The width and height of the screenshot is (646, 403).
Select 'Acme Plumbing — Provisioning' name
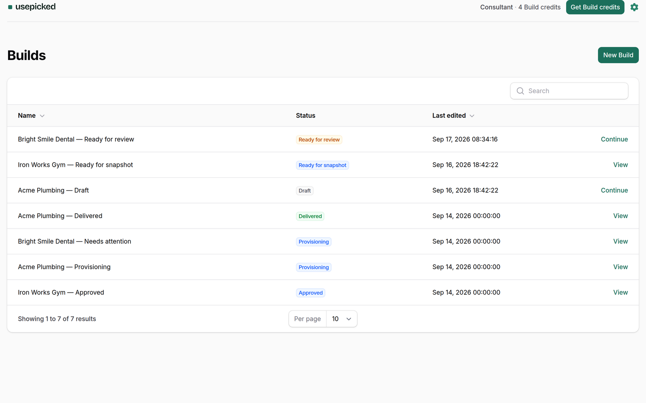[x=64, y=267]
